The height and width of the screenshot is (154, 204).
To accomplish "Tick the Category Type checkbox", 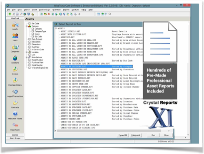I will pyautogui.click(x=32, y=31).
